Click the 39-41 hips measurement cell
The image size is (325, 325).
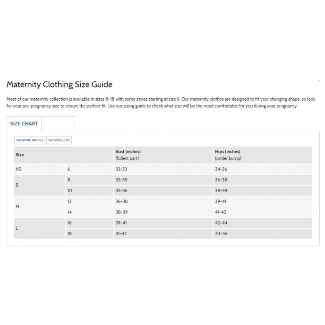click(263, 201)
